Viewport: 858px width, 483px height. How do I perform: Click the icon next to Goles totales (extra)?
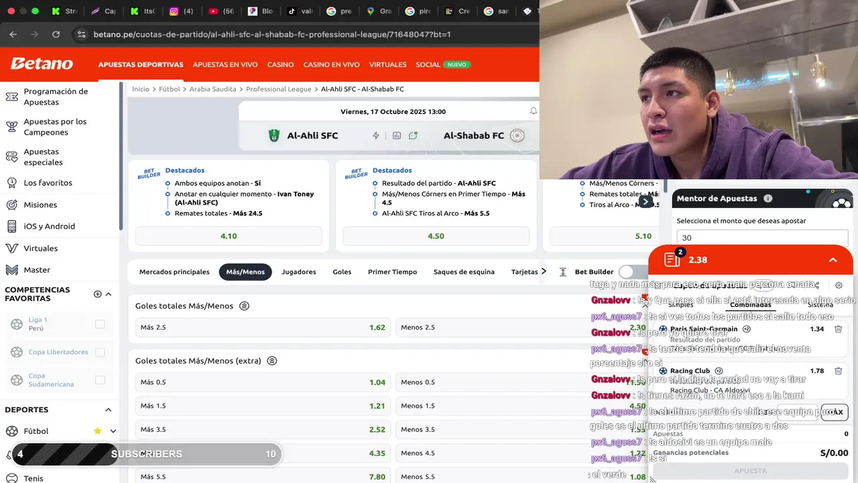click(x=272, y=361)
